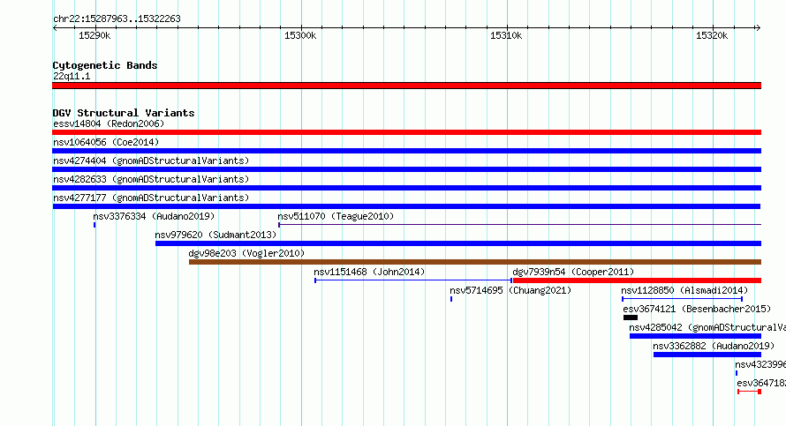Viewport: 786px width, 426px height.
Task: Select the nsv1064056 (Coe2014) variant label
Action: (x=106, y=142)
